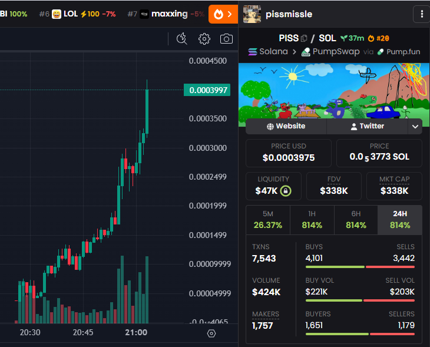Click the liquidity lock icon
Screen dimensions: 430x347
click(x=286, y=191)
